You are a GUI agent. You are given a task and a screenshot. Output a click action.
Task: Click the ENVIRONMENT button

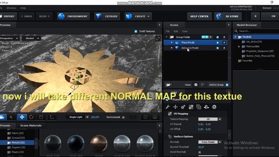click(x=73, y=17)
